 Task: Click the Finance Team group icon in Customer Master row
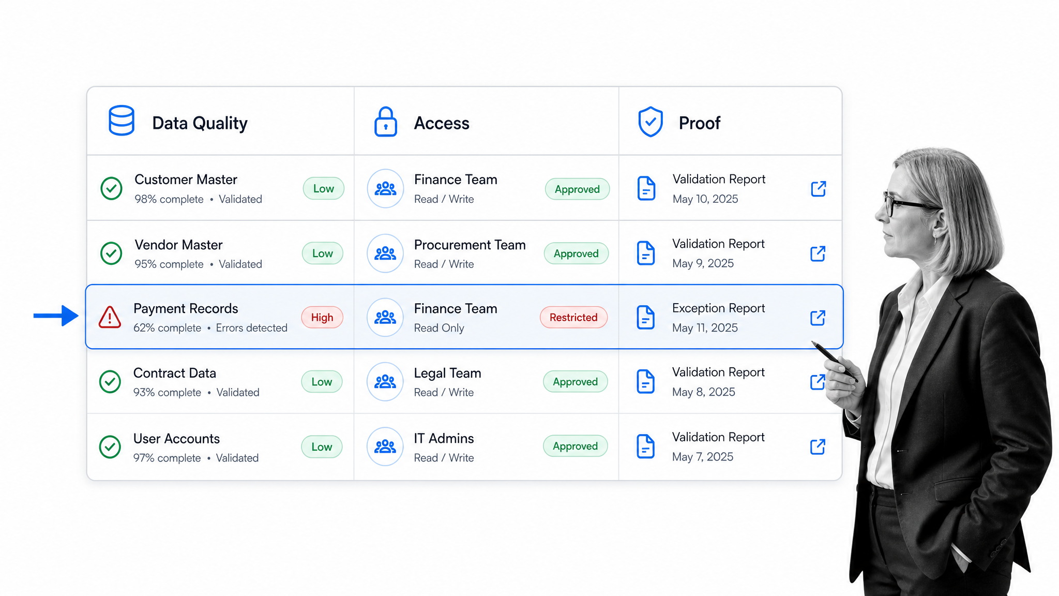click(x=385, y=189)
